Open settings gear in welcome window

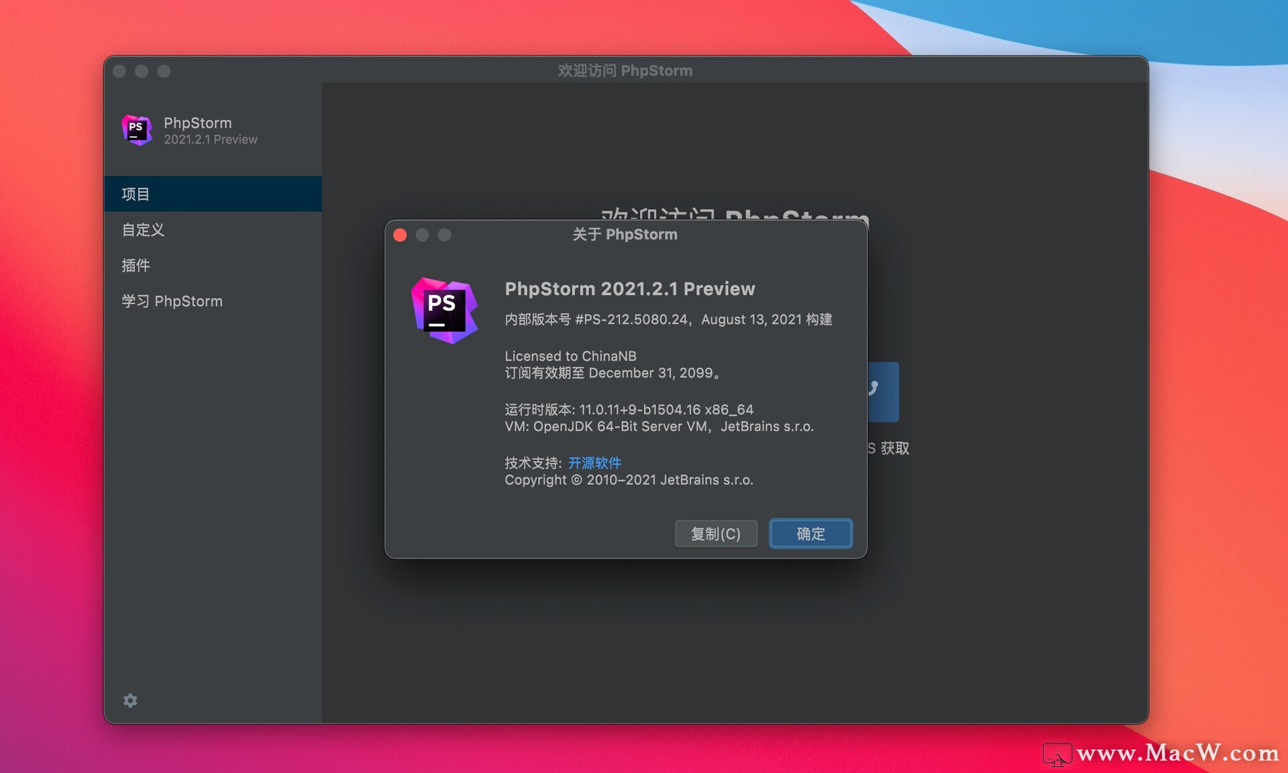[x=130, y=701]
